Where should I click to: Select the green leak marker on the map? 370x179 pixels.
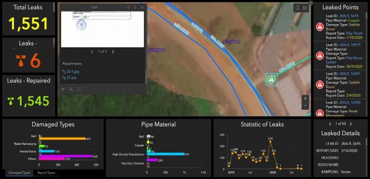(x=272, y=79)
